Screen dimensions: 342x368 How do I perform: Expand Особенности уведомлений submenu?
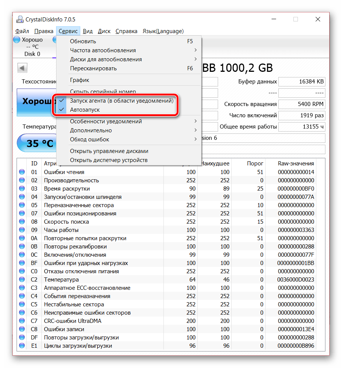pyautogui.click(x=106, y=121)
